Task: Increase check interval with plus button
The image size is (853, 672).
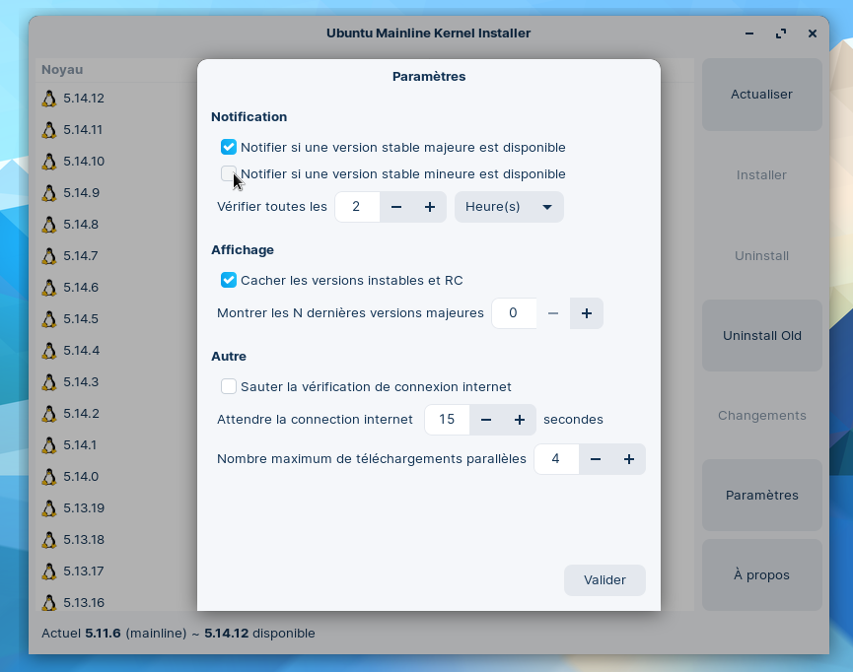Action: (x=430, y=207)
